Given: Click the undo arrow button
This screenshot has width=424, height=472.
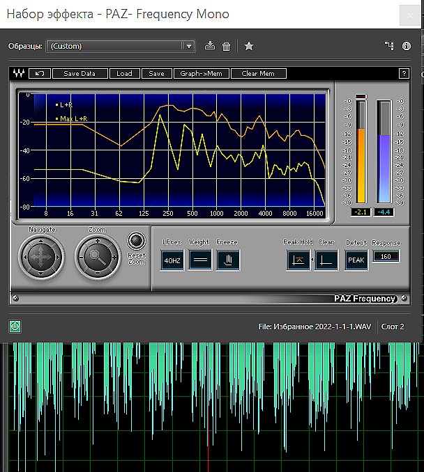Looking at the screenshot, I should pyautogui.click(x=40, y=74).
